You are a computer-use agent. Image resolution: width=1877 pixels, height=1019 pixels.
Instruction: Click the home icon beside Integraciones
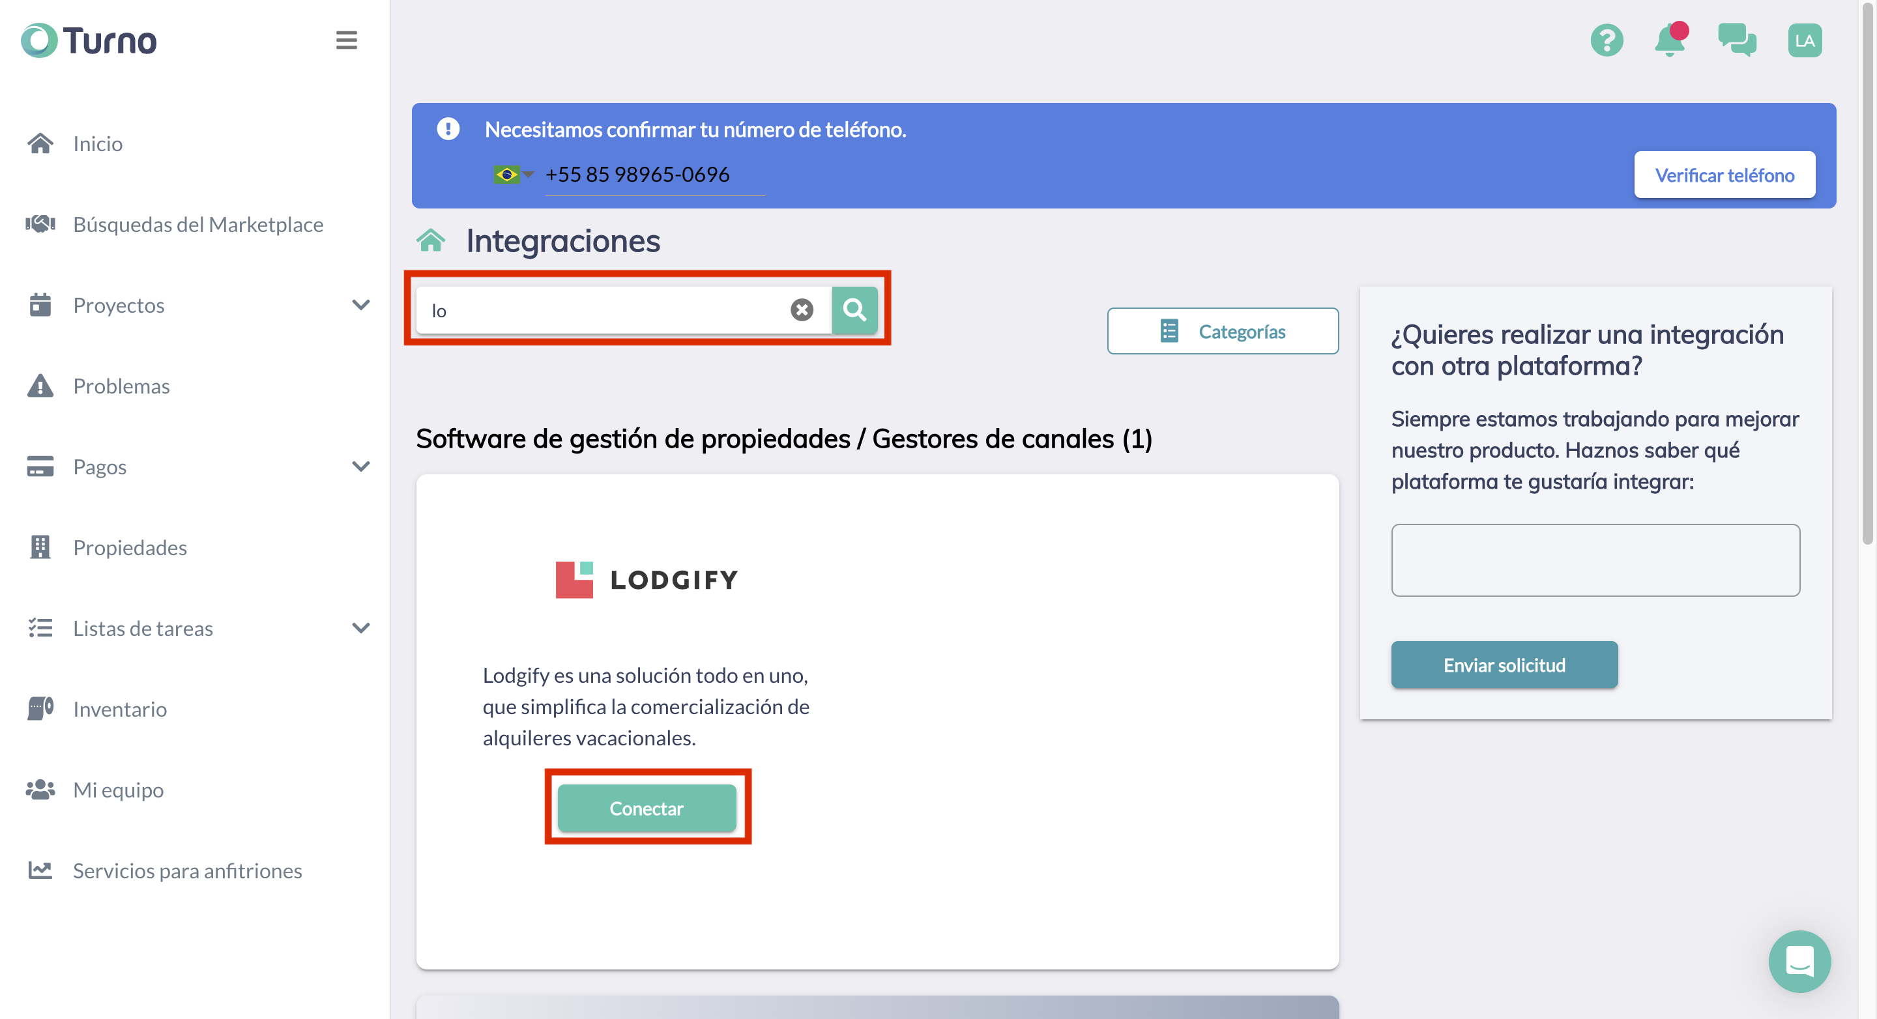(431, 240)
